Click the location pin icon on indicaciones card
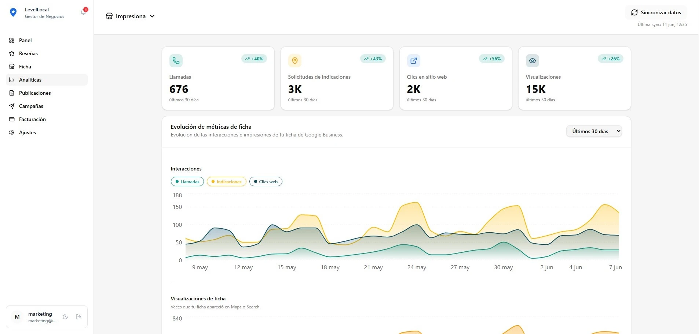The width and height of the screenshot is (699, 334). [x=295, y=61]
